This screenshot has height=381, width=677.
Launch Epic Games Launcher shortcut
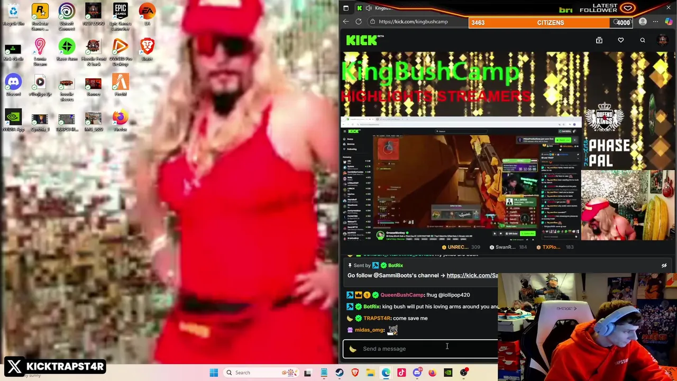(x=120, y=17)
